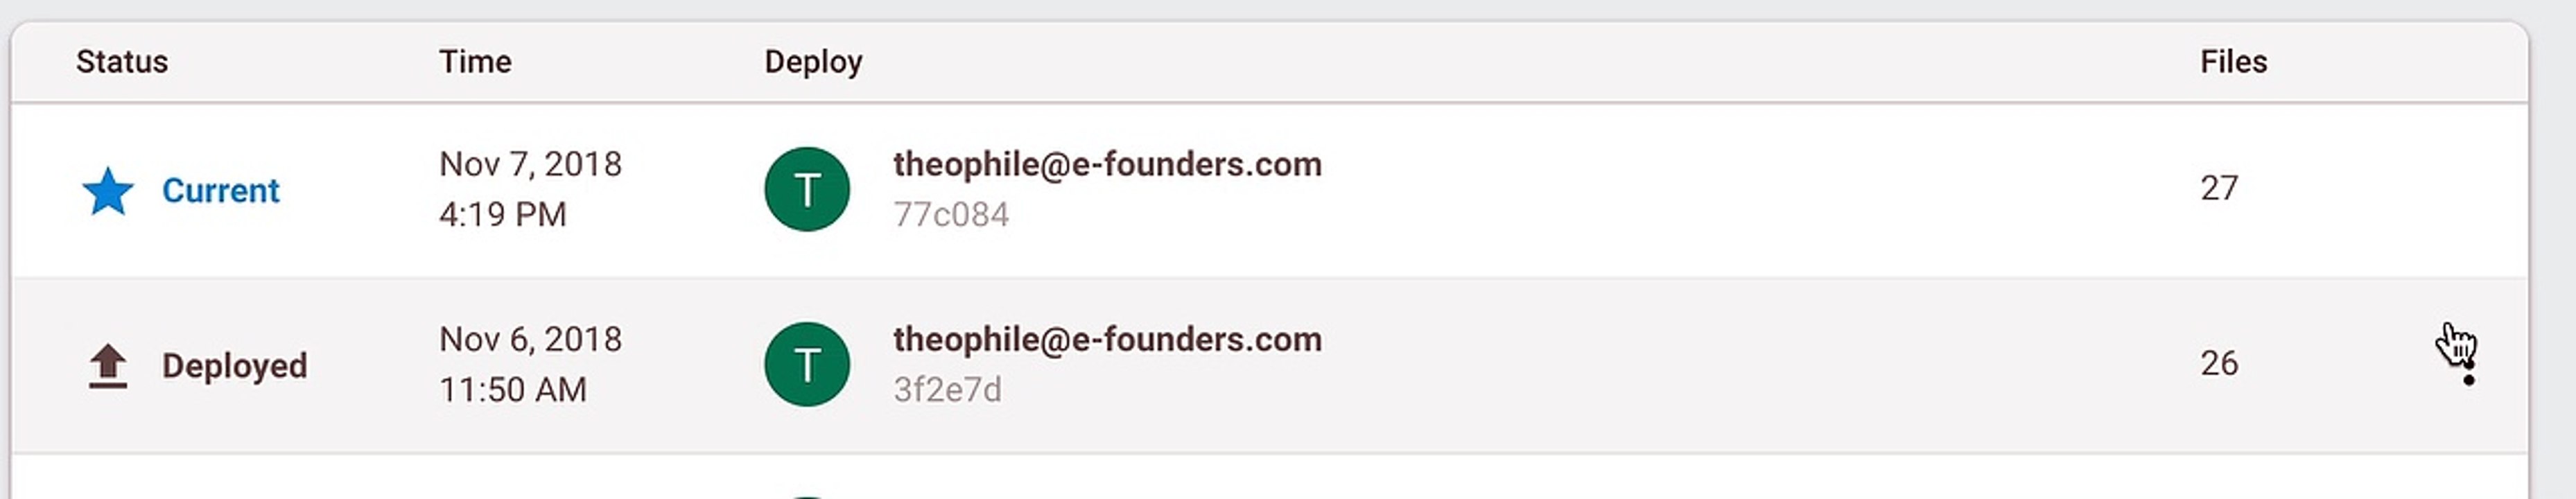Click the green T avatar for deploy 3f2e7d

[807, 365]
